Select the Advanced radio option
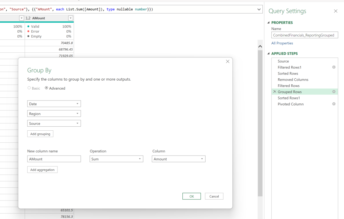Image resolution: width=344 pixels, height=219 pixels. (46, 88)
